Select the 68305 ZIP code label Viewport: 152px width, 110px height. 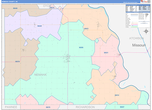81,47
